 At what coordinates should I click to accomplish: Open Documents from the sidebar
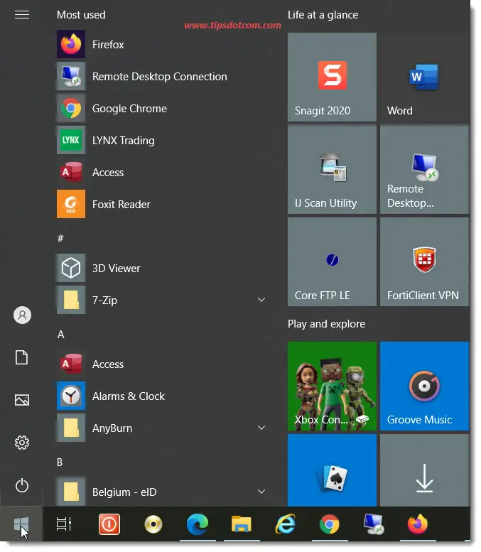(22, 357)
